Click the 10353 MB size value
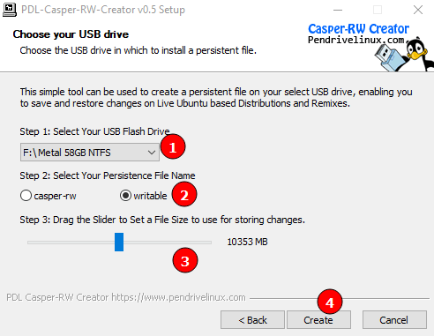 247,242
